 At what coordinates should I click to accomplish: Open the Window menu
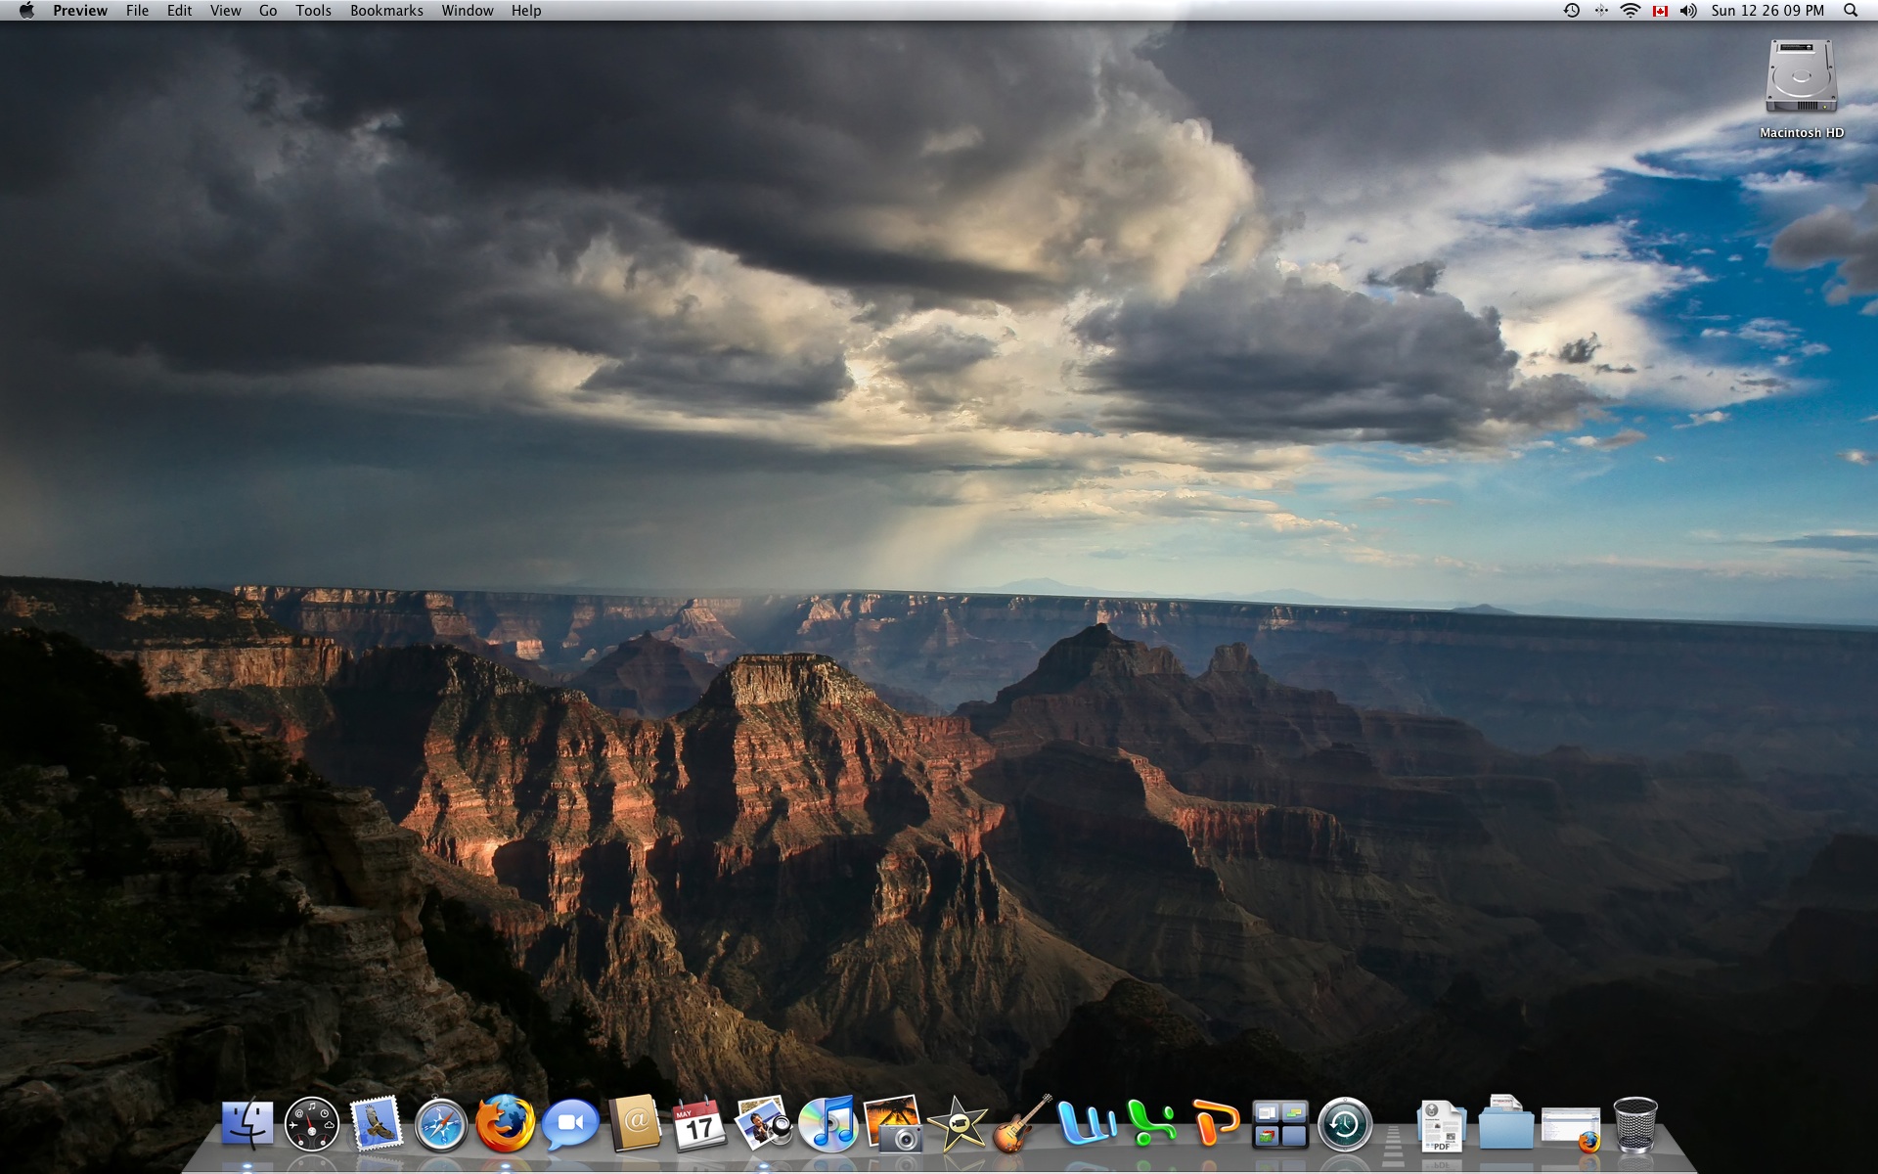(467, 11)
